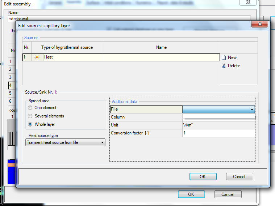Click the Column value field
This screenshot has width=275, height=206.
(218, 117)
